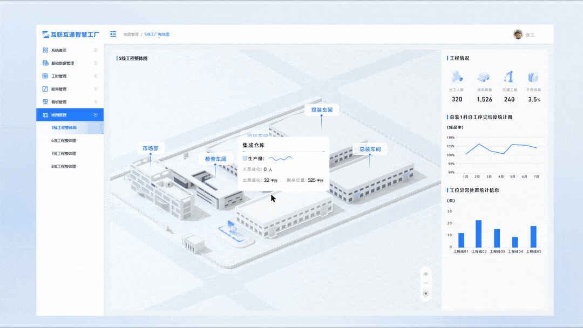Click the 工程情况 panel heading
The width and height of the screenshot is (583, 328).
pos(459,58)
